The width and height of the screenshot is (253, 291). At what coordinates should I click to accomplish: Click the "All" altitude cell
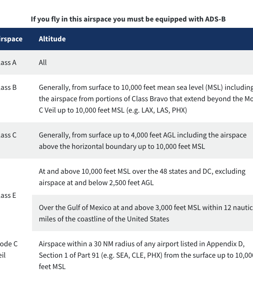(43, 62)
